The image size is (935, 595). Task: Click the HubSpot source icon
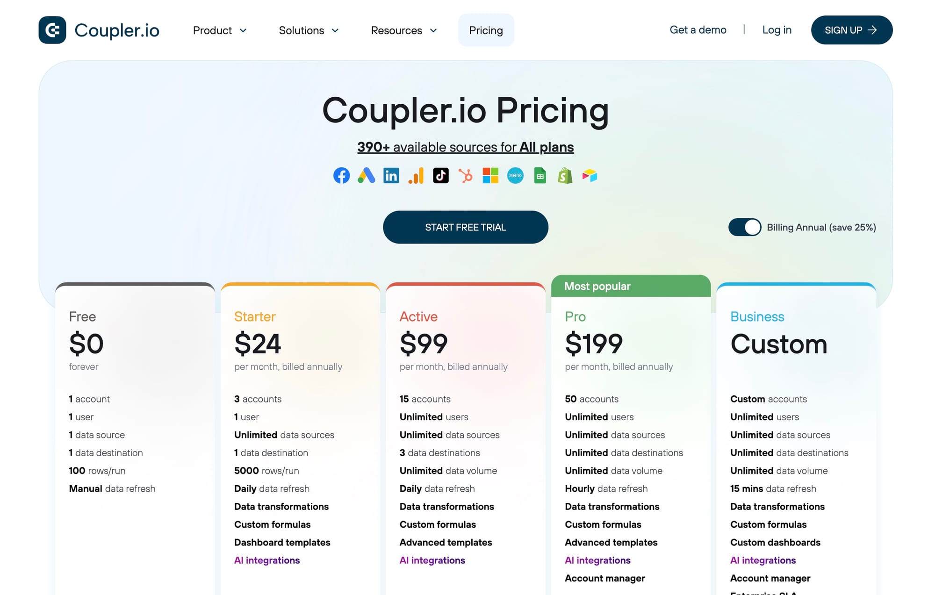tap(465, 176)
